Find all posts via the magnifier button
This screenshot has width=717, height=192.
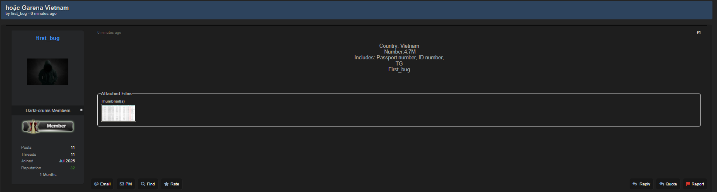click(148, 184)
